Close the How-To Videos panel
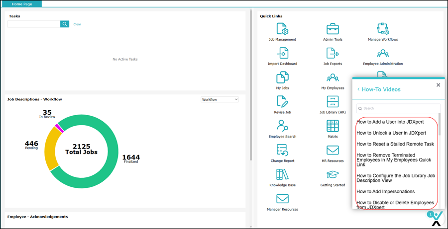Image resolution: width=448 pixels, height=229 pixels. click(438, 85)
